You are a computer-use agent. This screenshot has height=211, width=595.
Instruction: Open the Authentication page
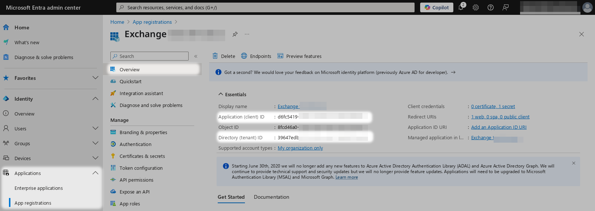[135, 144]
